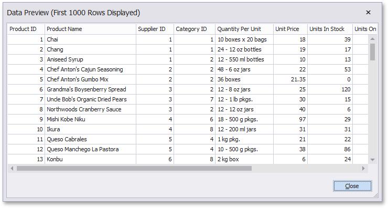Close the Data Preview dialog with X
The width and height of the screenshot is (388, 208).
pos(368,12)
